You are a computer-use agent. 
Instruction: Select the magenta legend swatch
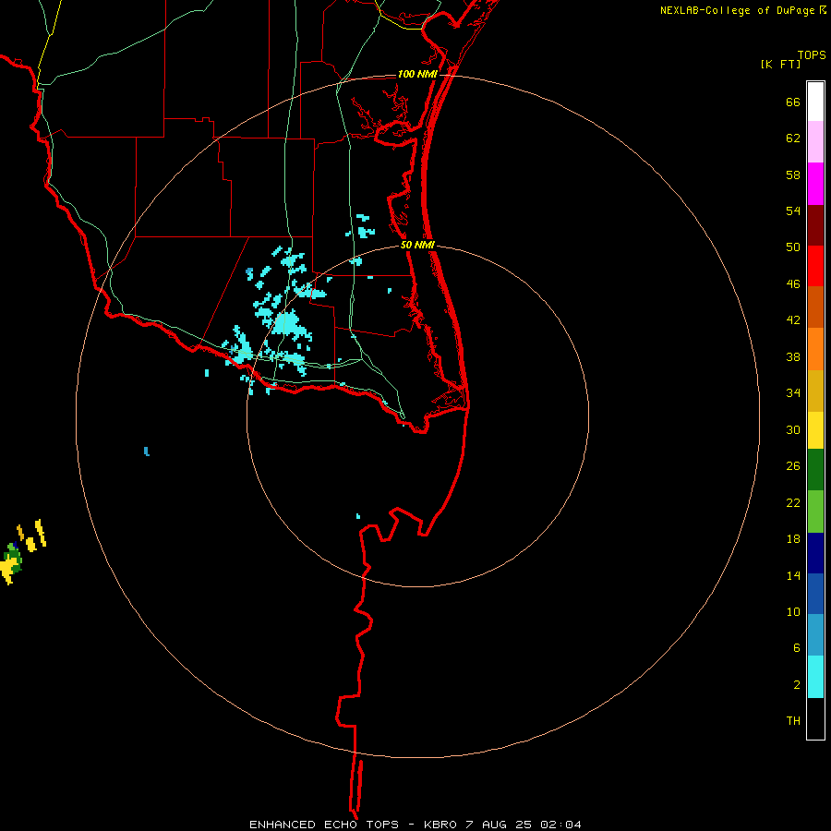[x=815, y=184]
